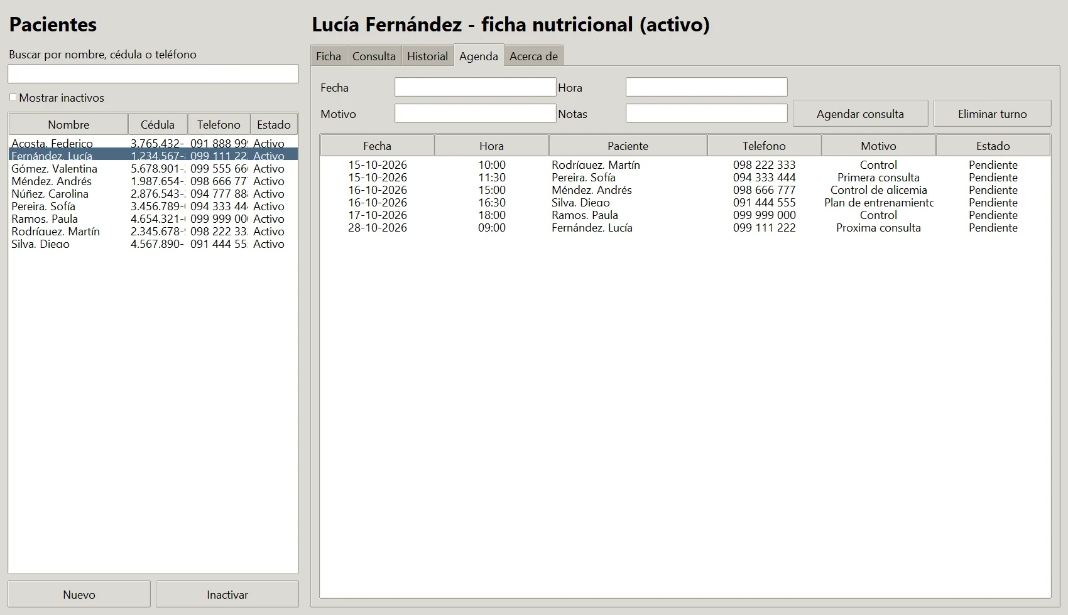Viewport: 1068px width, 615px height.
Task: Focus the Notas input field
Action: [706, 114]
